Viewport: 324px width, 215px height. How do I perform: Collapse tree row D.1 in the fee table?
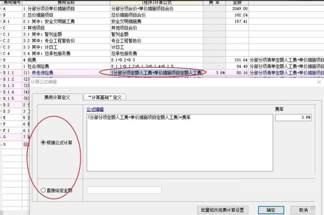(1, 66)
